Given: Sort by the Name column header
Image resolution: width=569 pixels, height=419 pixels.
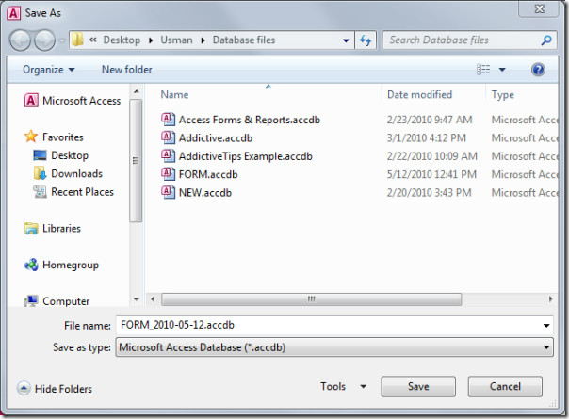Looking at the screenshot, I should click(174, 95).
